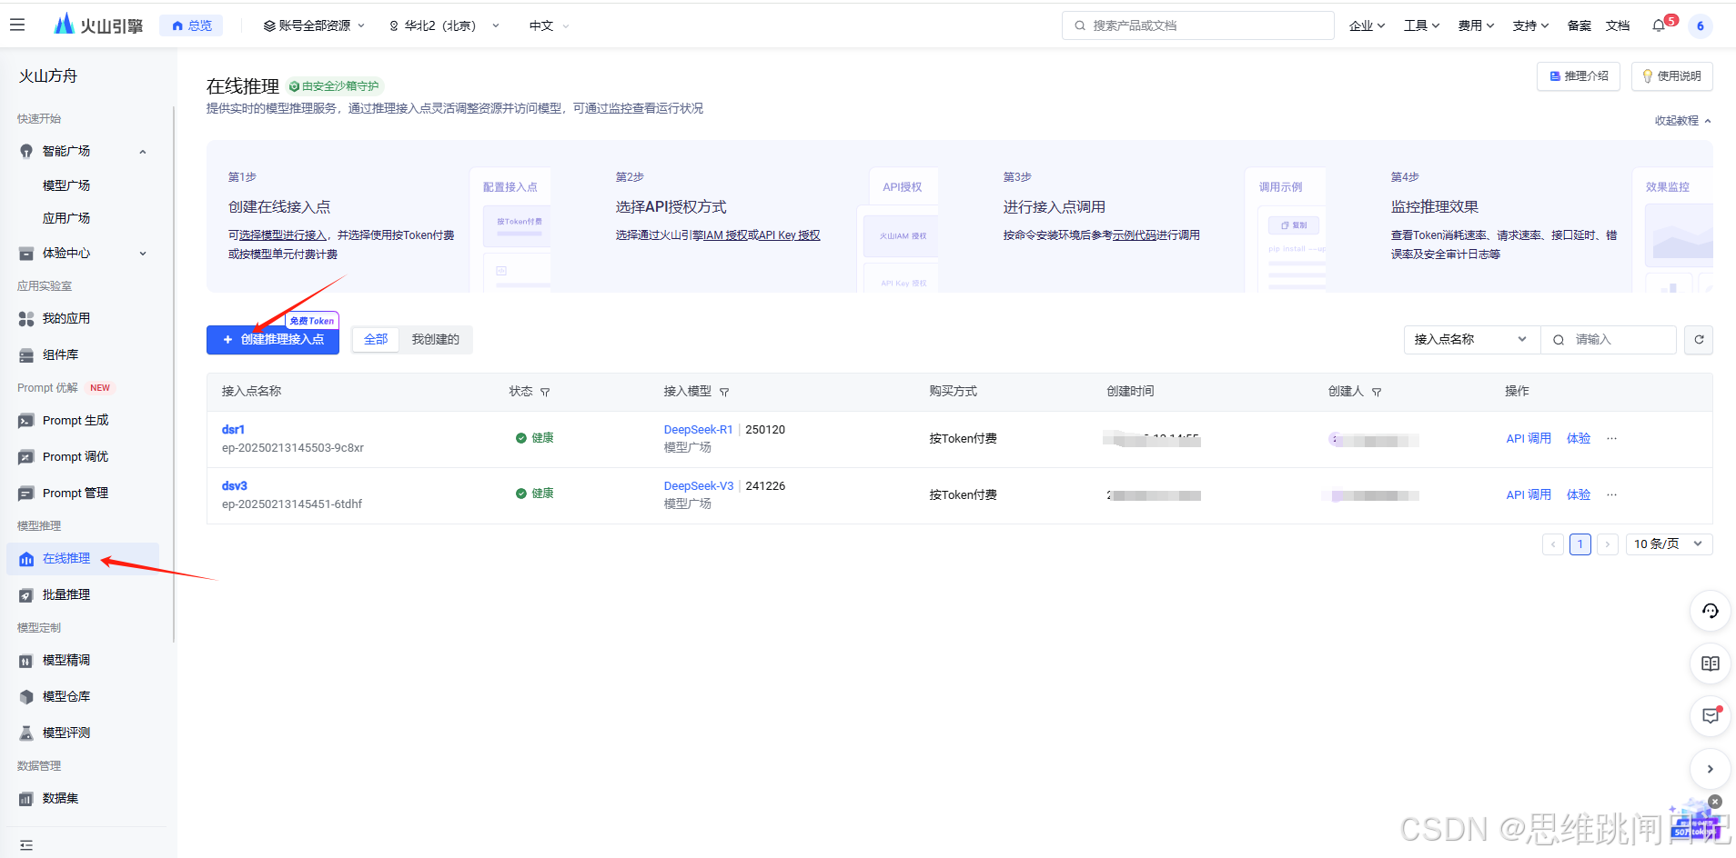Screen dimensions: 1736x858
Task: Focus the 请输入 search field
Action: (1609, 340)
